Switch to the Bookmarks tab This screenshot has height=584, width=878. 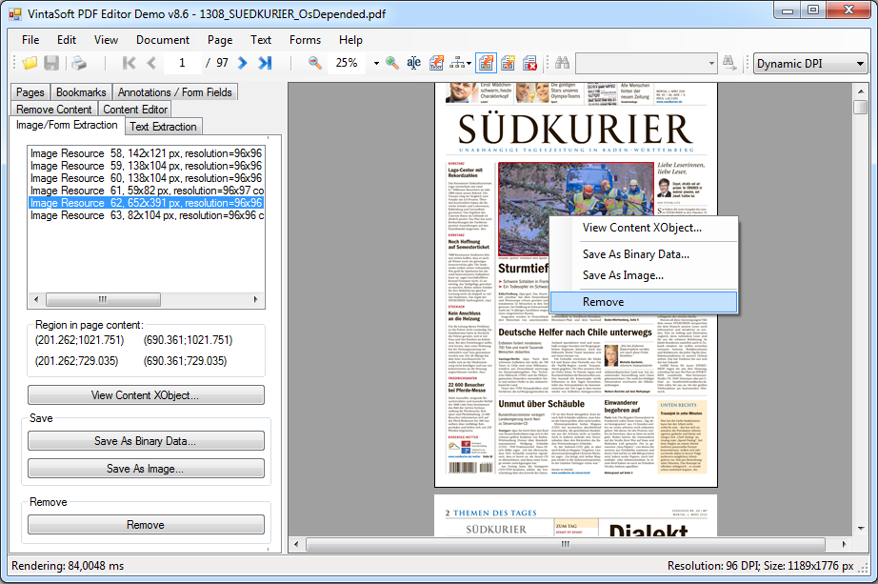81,91
